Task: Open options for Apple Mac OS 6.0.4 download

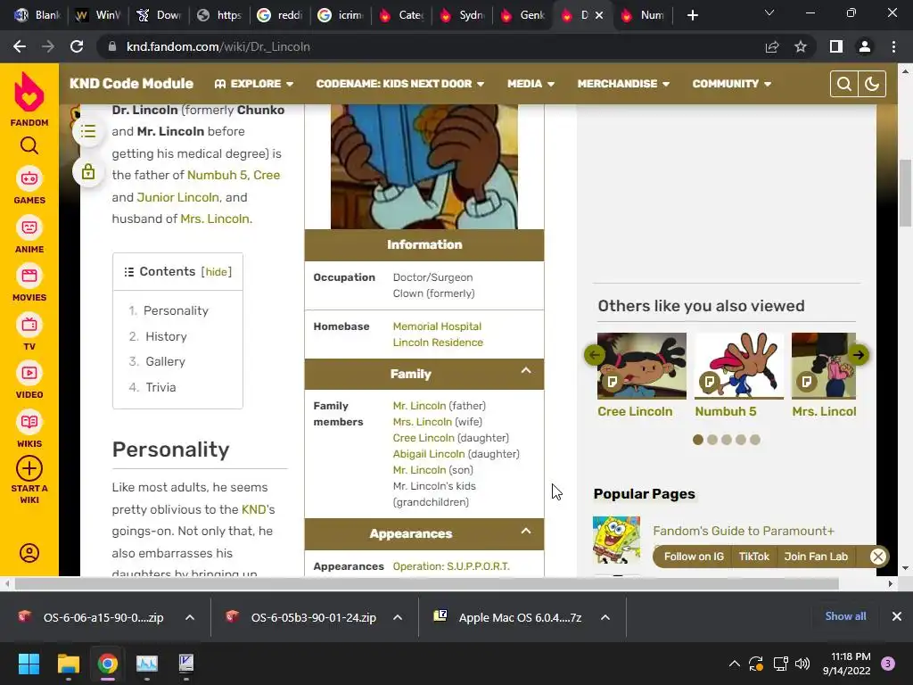Action: [x=605, y=617]
